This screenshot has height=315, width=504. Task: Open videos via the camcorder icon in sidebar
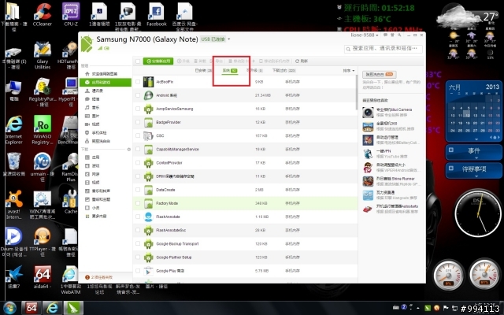[87, 124]
